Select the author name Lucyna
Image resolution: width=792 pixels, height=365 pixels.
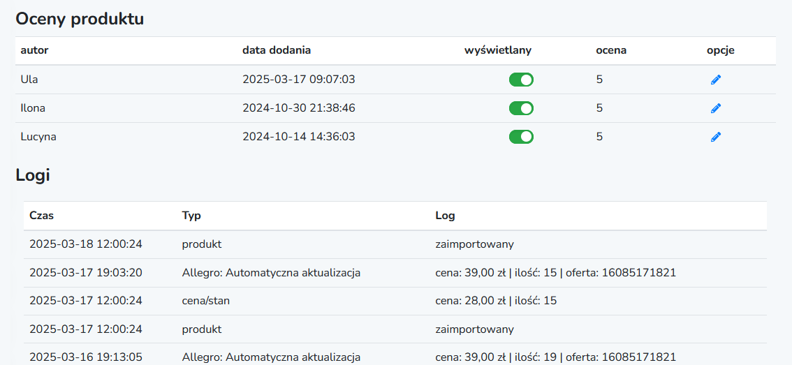[38, 137]
